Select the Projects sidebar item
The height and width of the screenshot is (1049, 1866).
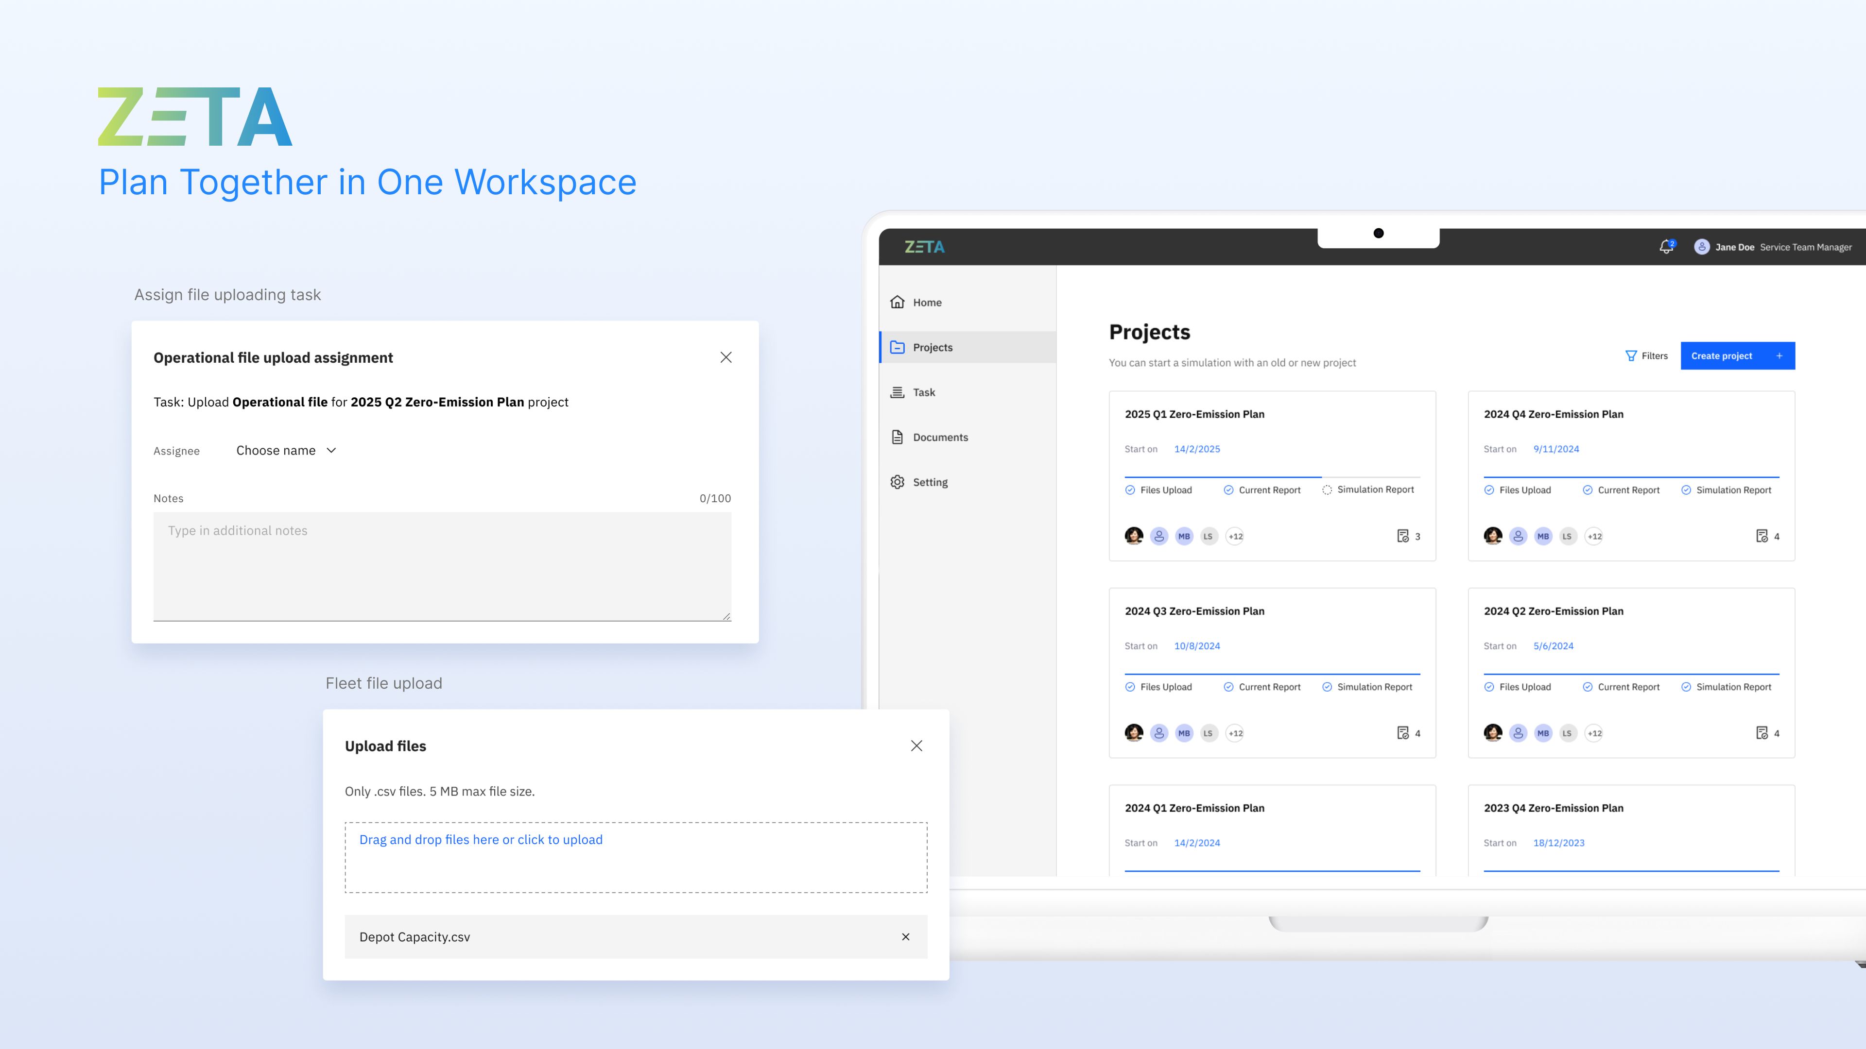coord(933,348)
